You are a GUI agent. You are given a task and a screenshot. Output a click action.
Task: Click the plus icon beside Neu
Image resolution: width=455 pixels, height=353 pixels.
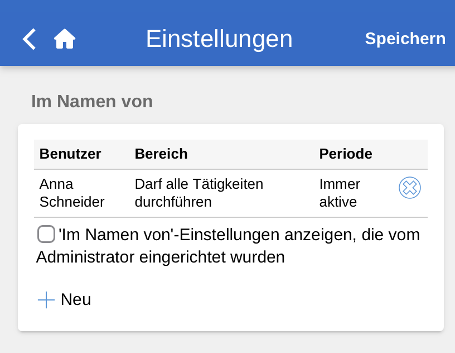(46, 300)
